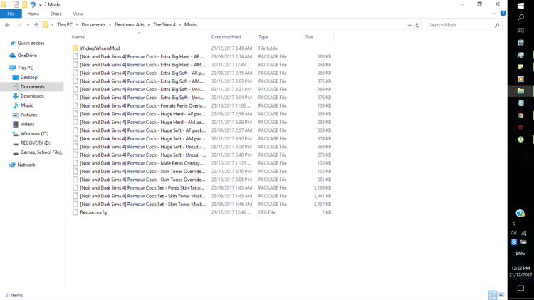Open Explorer Help via blue question icon
This screenshot has height=300, width=534.
point(503,14)
